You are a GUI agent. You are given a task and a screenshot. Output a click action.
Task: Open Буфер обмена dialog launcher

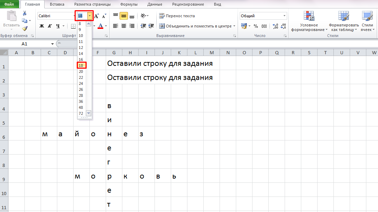(32, 36)
